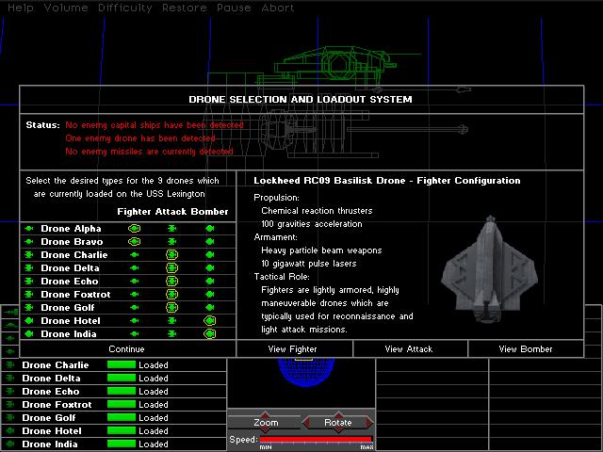Set Drone Alpha to Bomber type

(209, 228)
